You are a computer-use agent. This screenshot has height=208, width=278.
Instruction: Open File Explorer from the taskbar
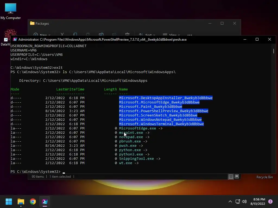coord(21,201)
